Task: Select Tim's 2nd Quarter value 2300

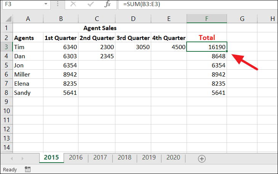Action: click(x=97, y=47)
